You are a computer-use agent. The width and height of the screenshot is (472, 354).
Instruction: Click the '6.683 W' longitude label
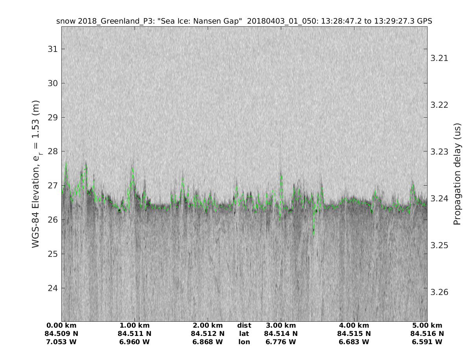pos(354,342)
